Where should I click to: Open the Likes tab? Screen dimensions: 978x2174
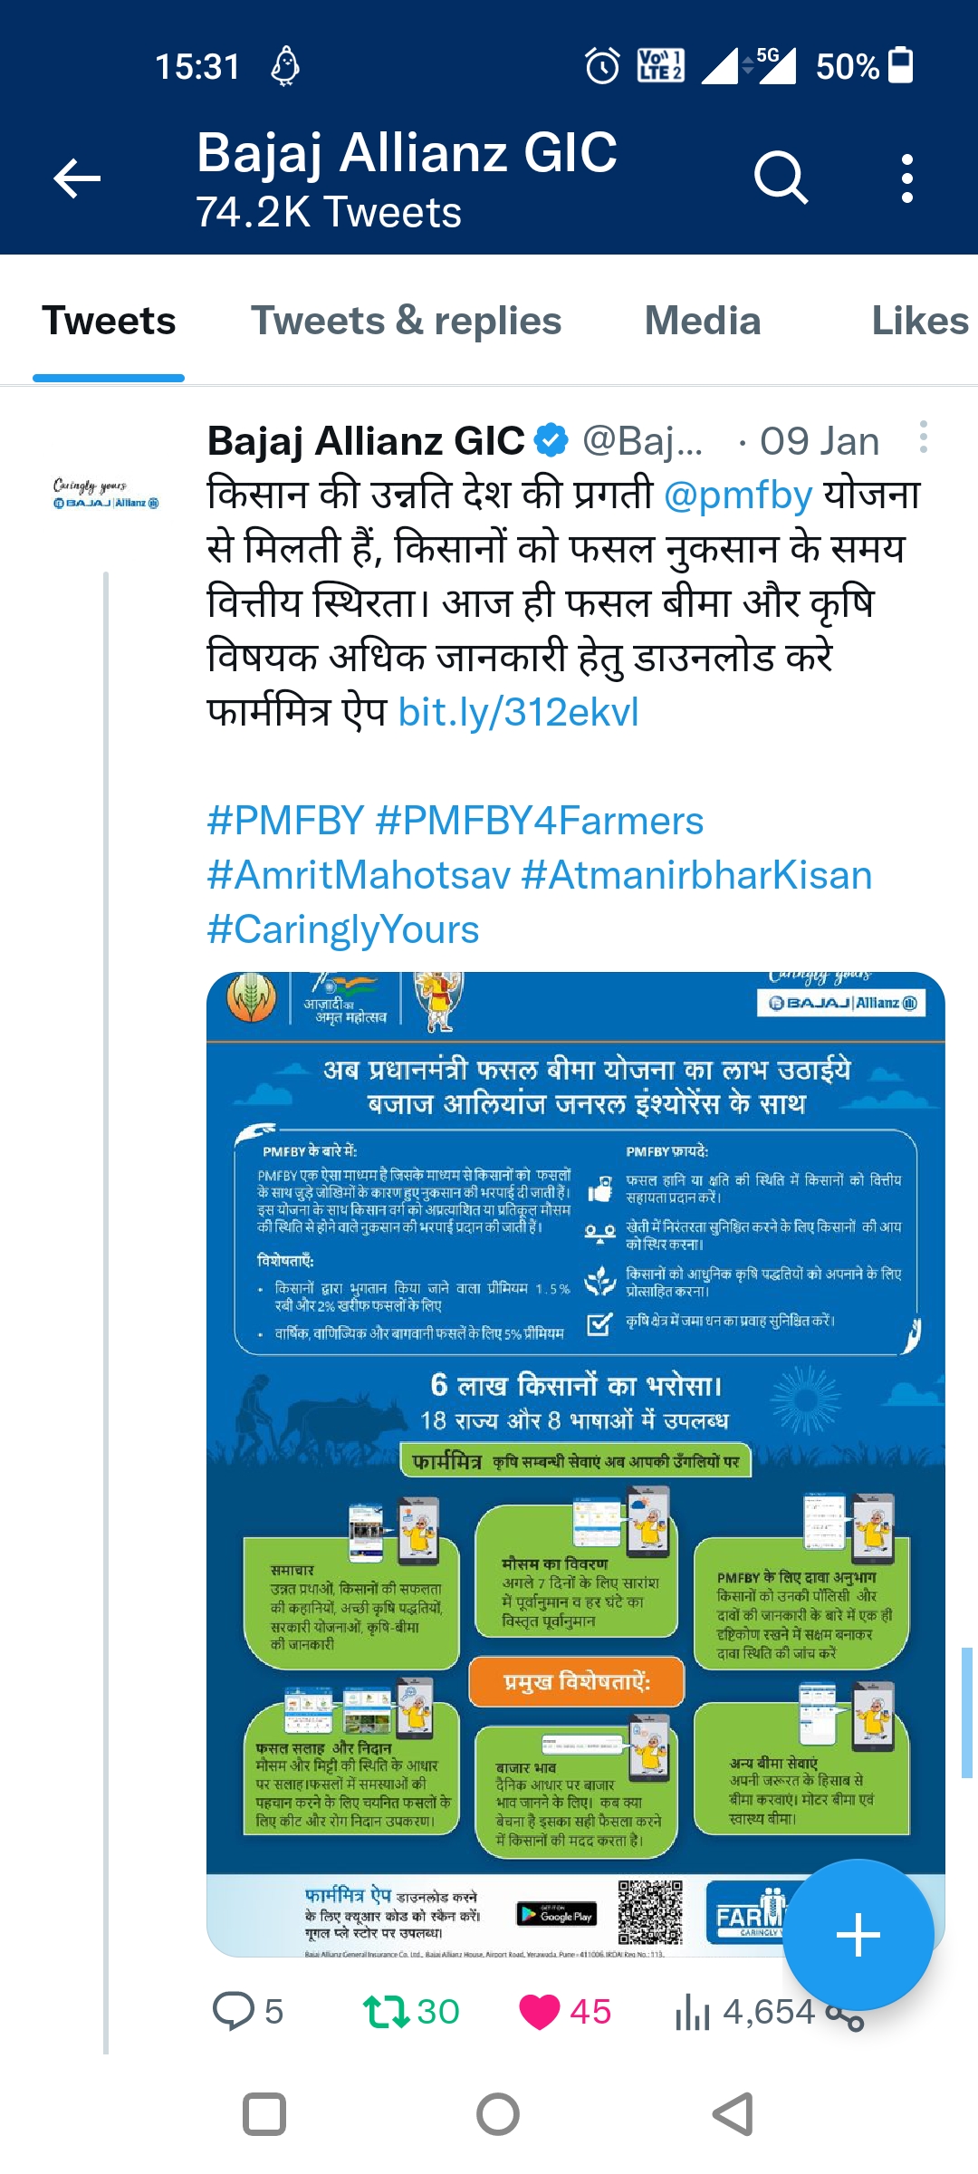pos(920,321)
